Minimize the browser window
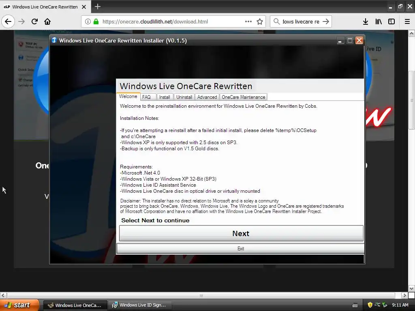The height and width of the screenshot is (311, 415). point(390,7)
